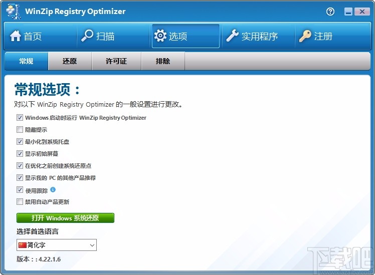Click the magnifying glass scan icon
The image size is (375, 275).
pyautogui.click(x=87, y=36)
